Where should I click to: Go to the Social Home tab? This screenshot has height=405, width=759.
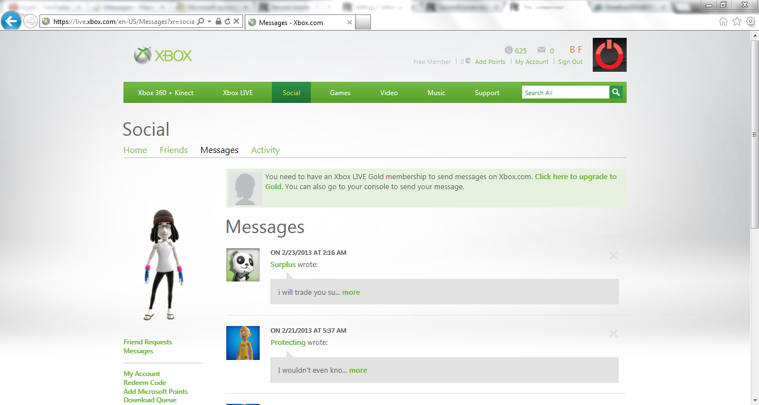[135, 150]
